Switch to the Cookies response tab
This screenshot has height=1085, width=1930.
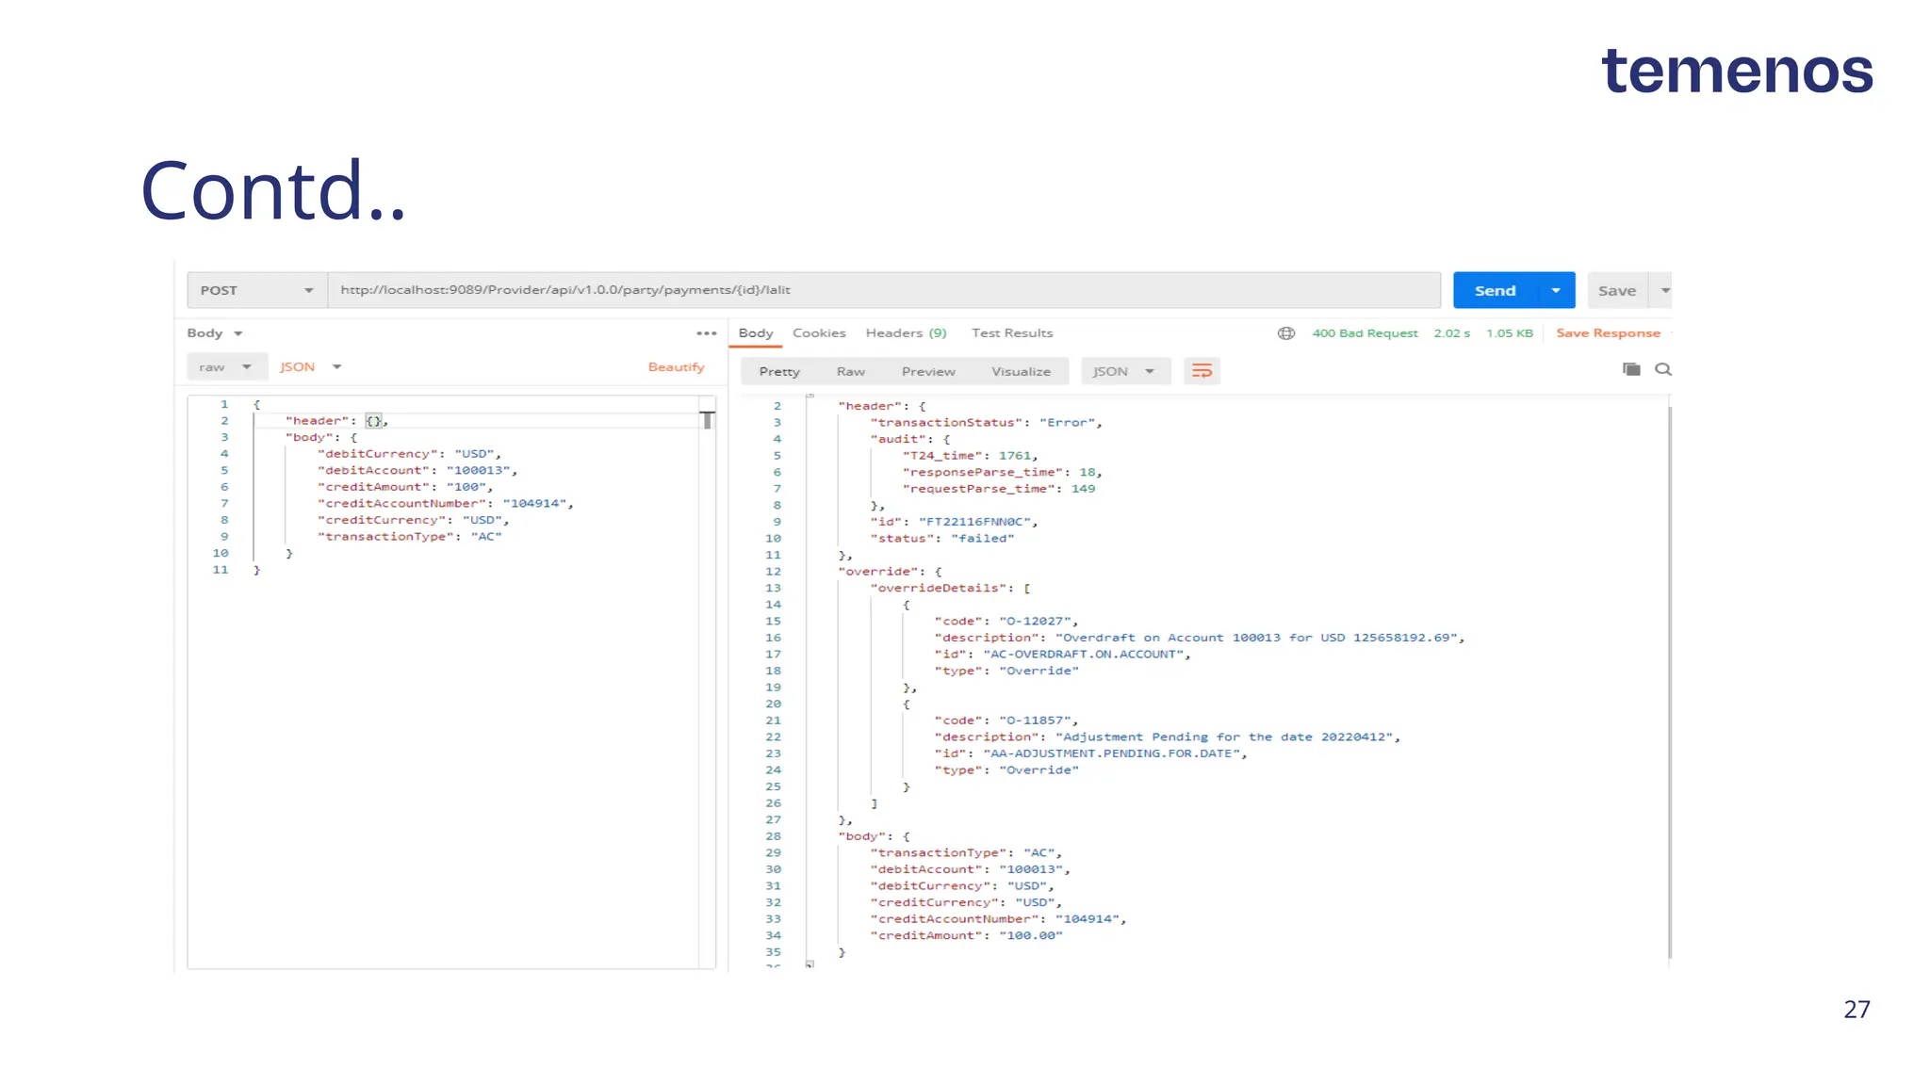[x=819, y=333]
